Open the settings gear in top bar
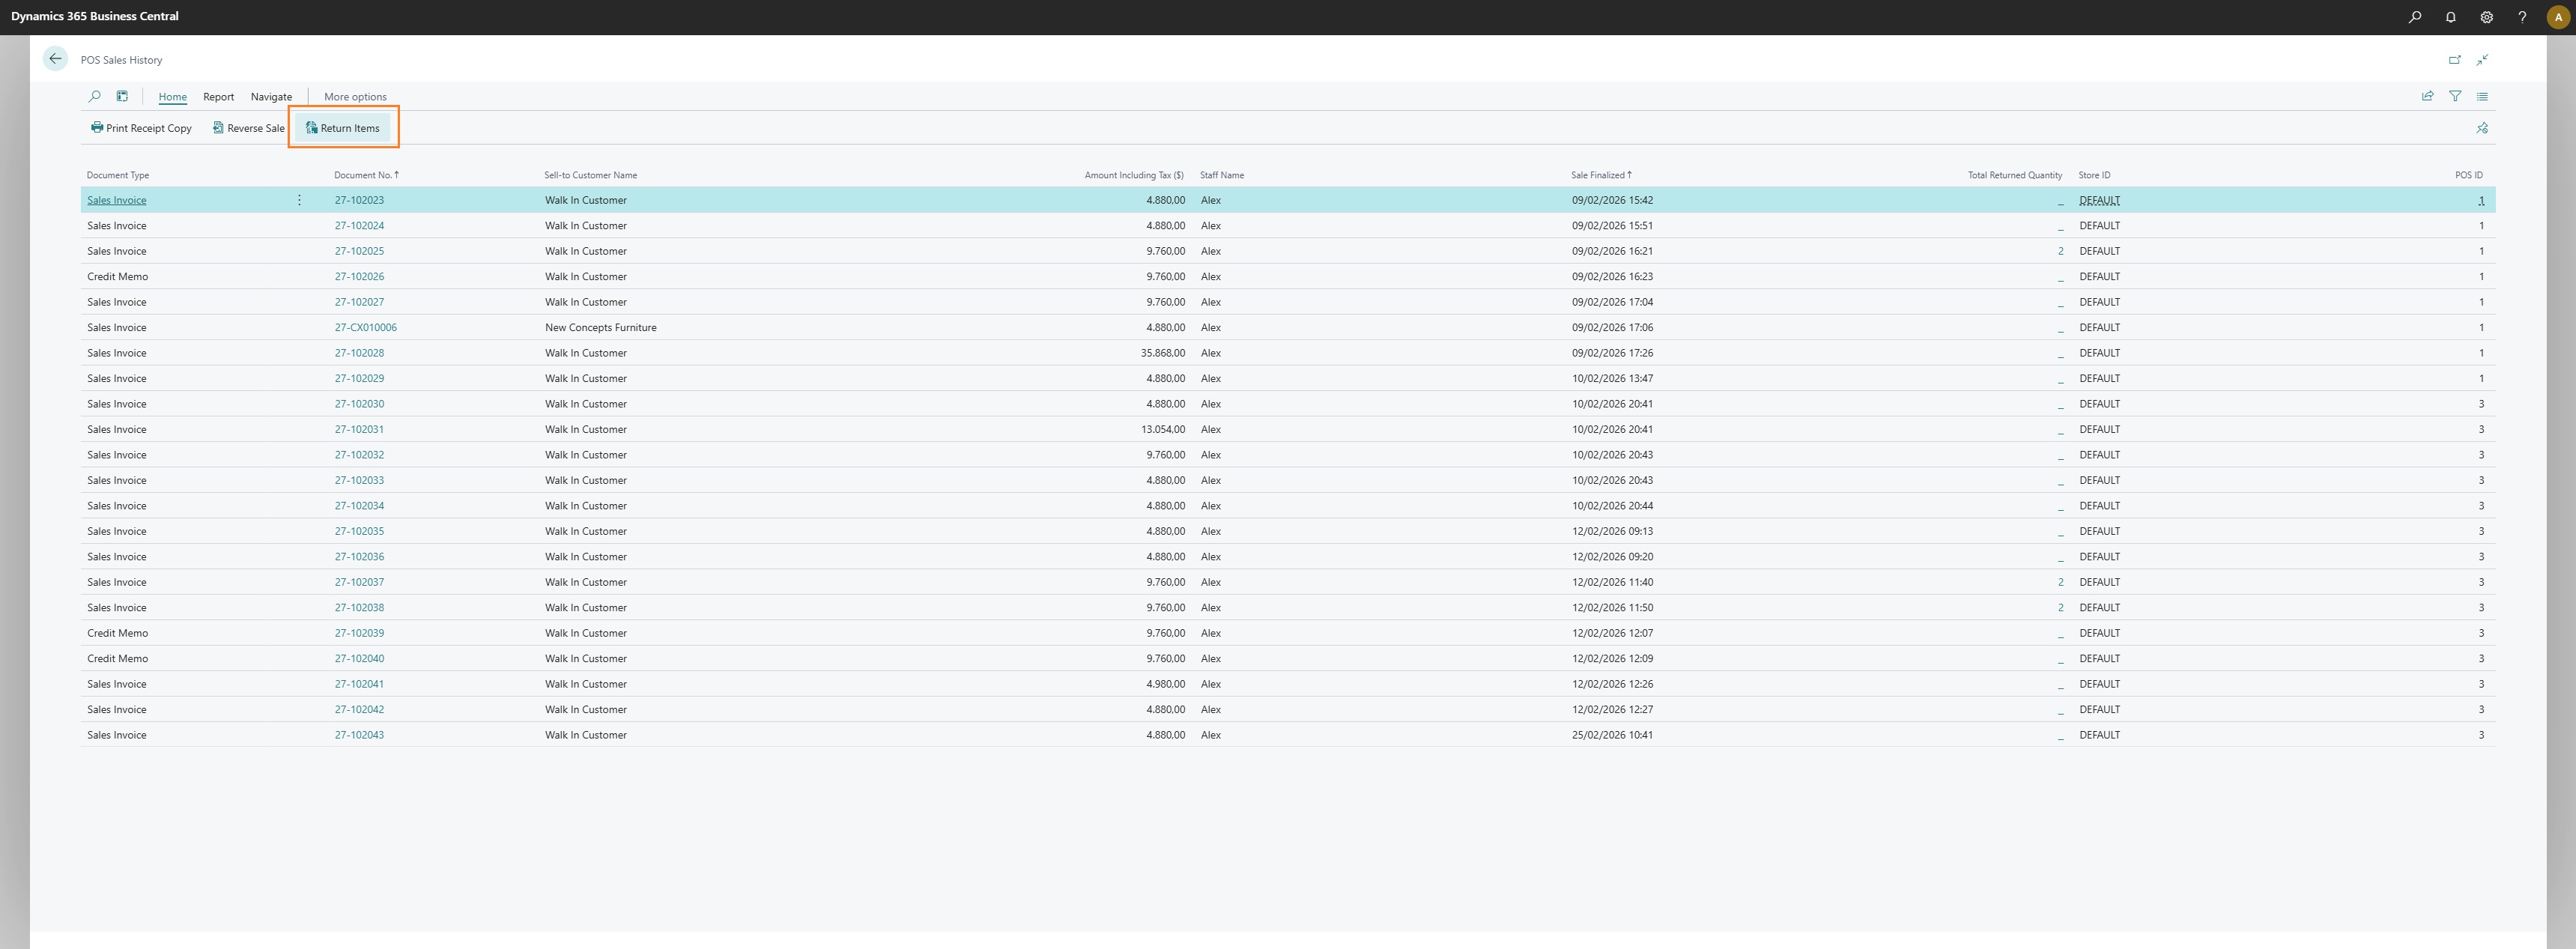Screen dimensions: 2576x949 (x=2486, y=17)
